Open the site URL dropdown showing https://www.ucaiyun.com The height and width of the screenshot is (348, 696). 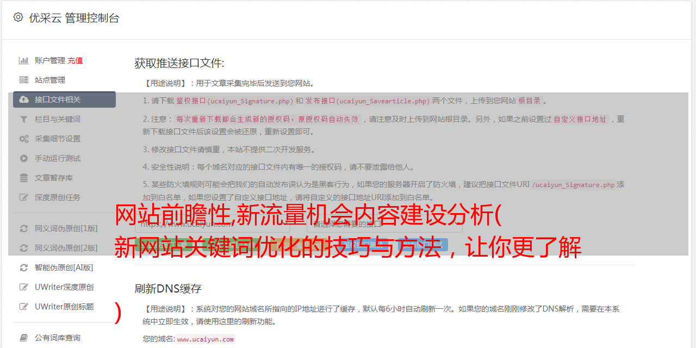point(213,223)
